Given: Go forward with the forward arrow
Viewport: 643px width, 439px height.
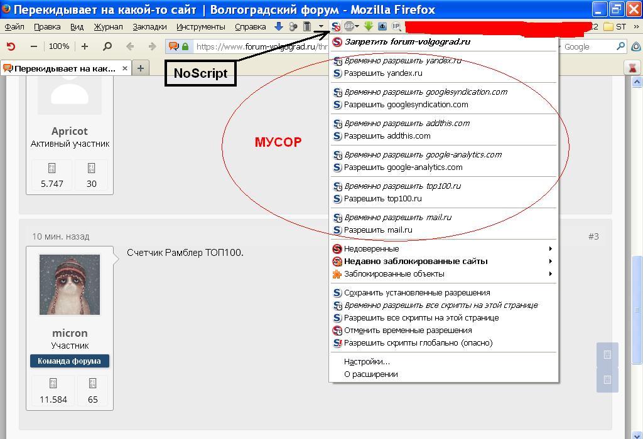Looking at the screenshot, I should (152, 46).
